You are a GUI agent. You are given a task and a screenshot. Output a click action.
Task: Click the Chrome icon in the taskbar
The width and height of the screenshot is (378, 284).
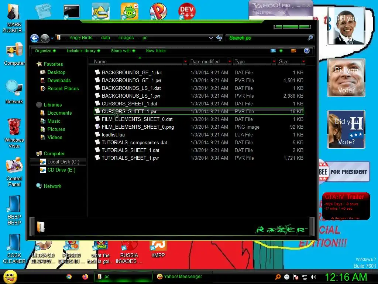point(69,277)
